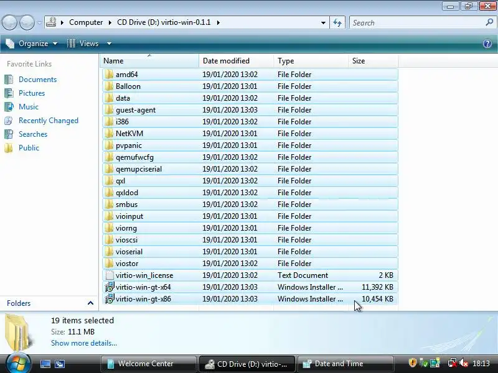498x373 pixels.
Task: Click the taskbar clock showing 18:13
Action: coord(481,363)
